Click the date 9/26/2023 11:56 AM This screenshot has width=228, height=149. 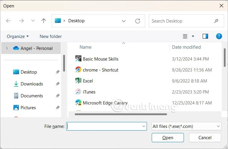tap(192, 70)
